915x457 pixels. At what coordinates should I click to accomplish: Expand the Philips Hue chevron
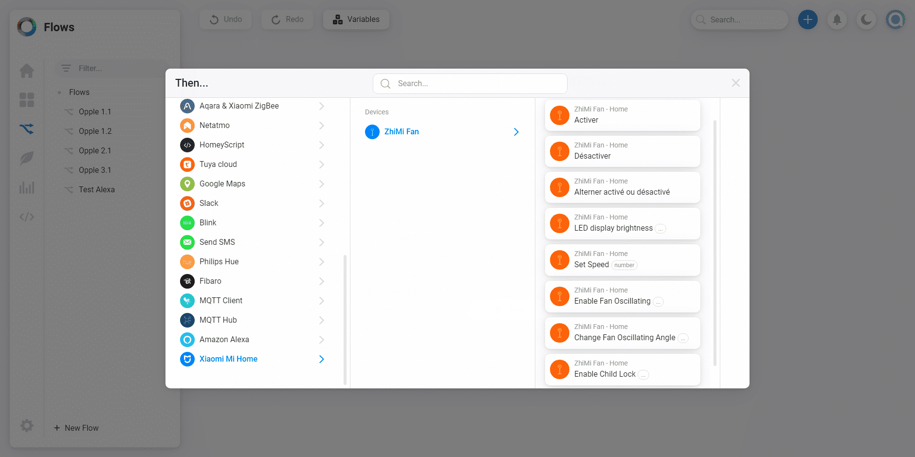pos(322,262)
